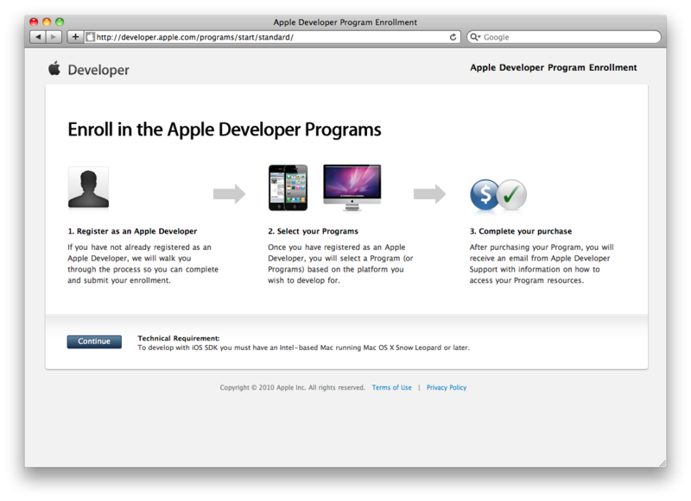Open the Privacy Policy link
This screenshot has height=501, width=691.
tap(447, 387)
